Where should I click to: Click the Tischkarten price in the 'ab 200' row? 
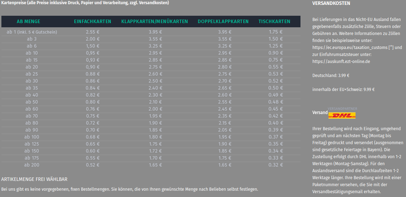(x=276, y=165)
